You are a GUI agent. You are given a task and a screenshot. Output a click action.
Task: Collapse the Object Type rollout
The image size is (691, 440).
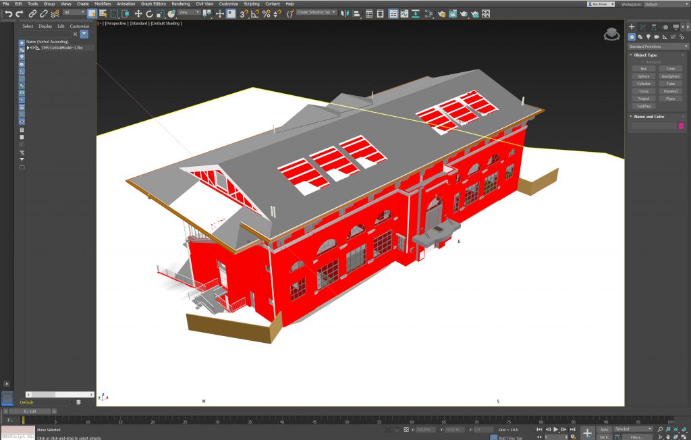click(645, 55)
